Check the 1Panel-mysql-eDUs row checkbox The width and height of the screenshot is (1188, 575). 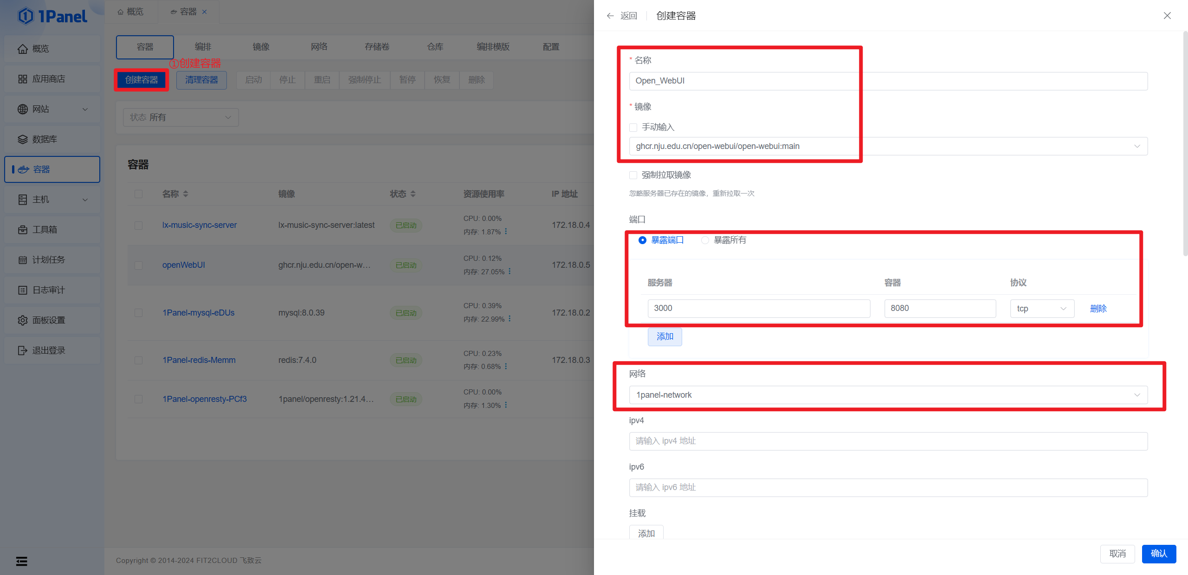[138, 313]
